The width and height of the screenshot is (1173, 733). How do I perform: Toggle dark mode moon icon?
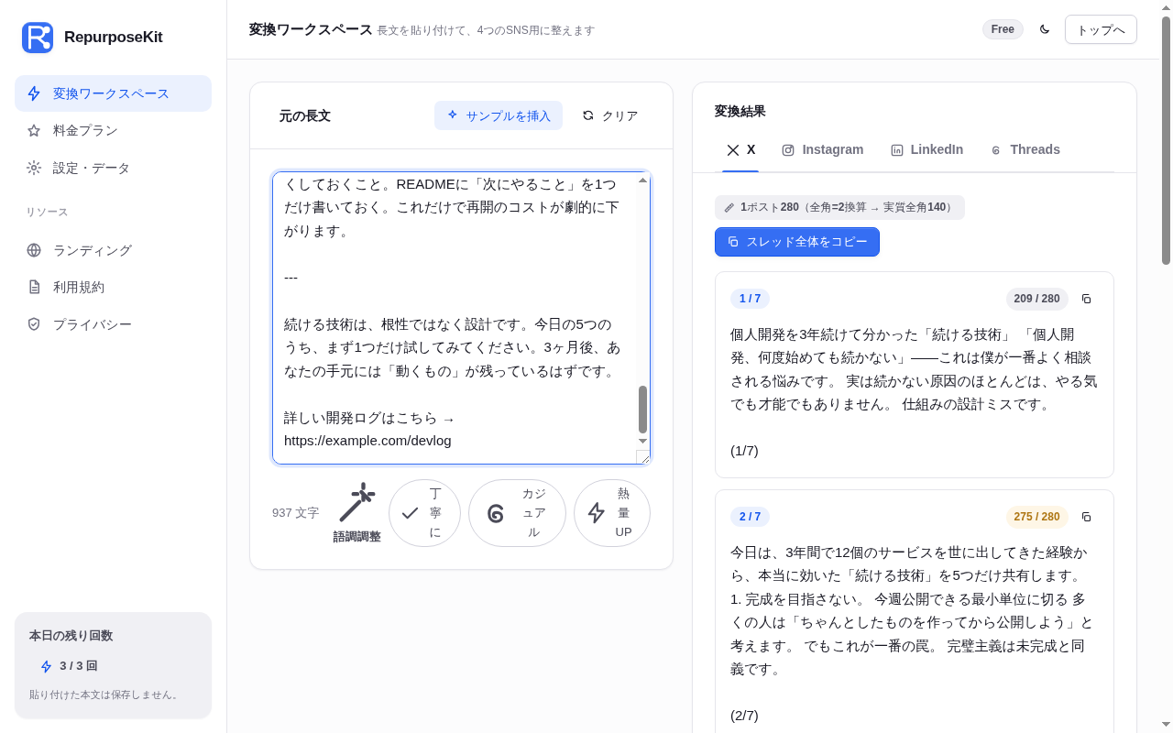[1045, 29]
